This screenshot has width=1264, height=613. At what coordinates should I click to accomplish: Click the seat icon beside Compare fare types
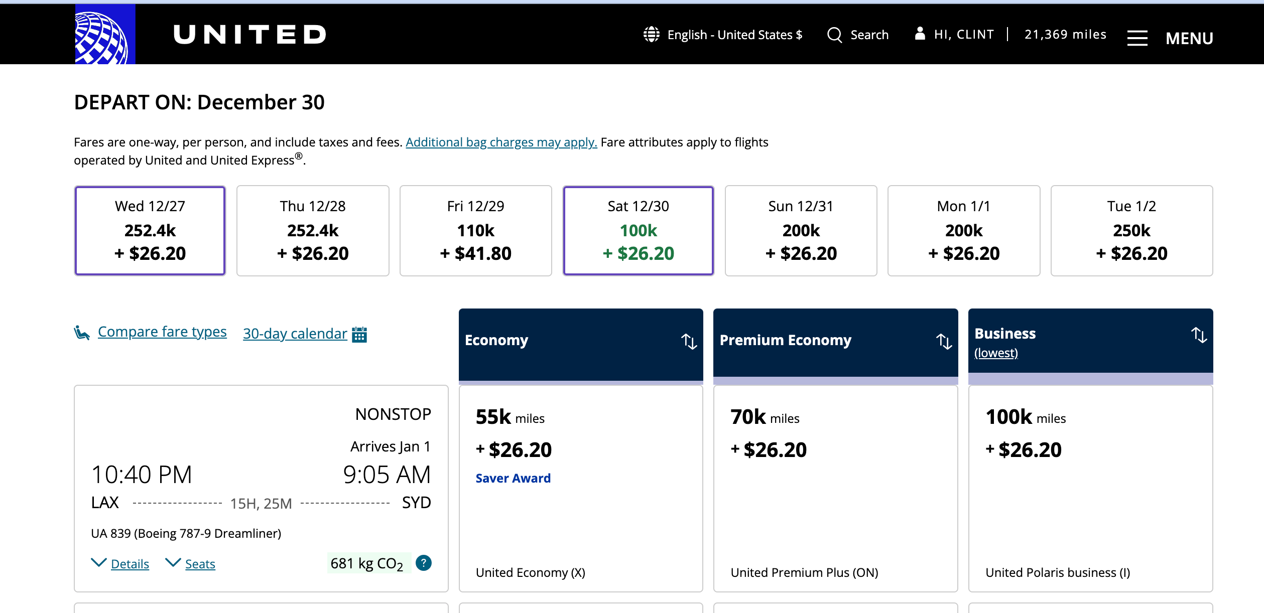[82, 333]
